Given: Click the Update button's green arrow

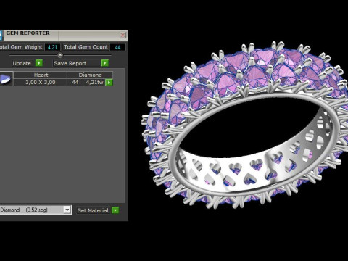Looking at the screenshot, I should [x=39, y=63].
